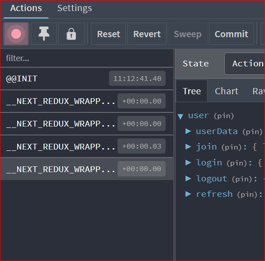Expand the logout node arrow
This screenshot has height=261, width=265.
tap(188, 179)
